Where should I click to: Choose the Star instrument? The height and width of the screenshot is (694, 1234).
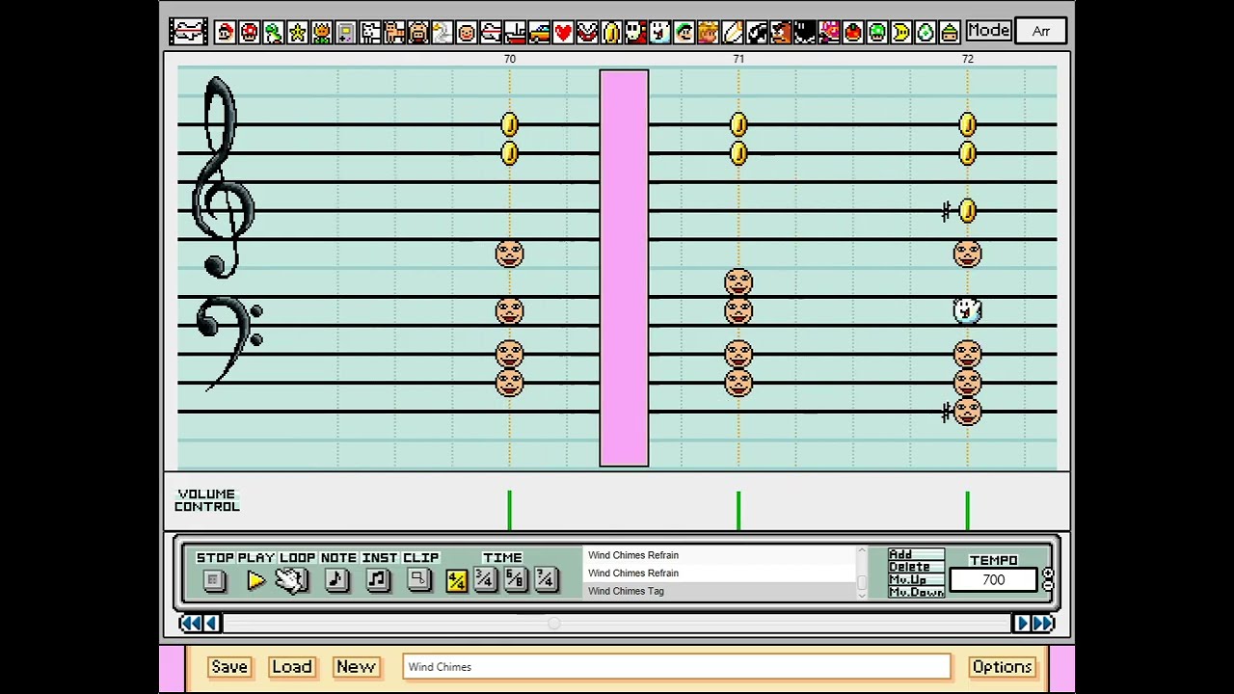pos(297,32)
